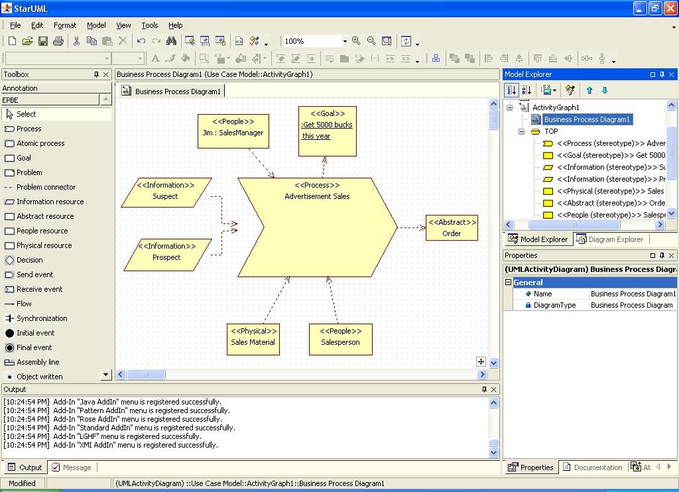Screen dimensions: 679x492
Task: Switch to the Message tab
Action: point(72,467)
